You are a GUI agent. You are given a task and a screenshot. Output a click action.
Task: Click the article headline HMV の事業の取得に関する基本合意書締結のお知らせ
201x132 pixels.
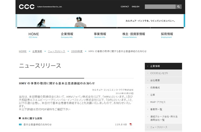coord(57,83)
